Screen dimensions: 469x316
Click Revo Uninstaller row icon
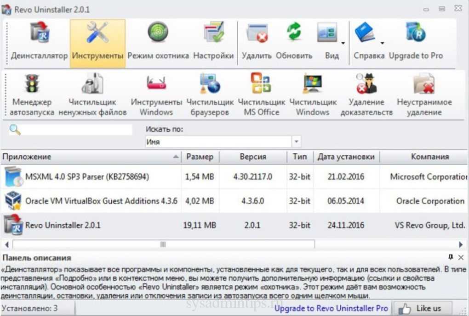13,225
